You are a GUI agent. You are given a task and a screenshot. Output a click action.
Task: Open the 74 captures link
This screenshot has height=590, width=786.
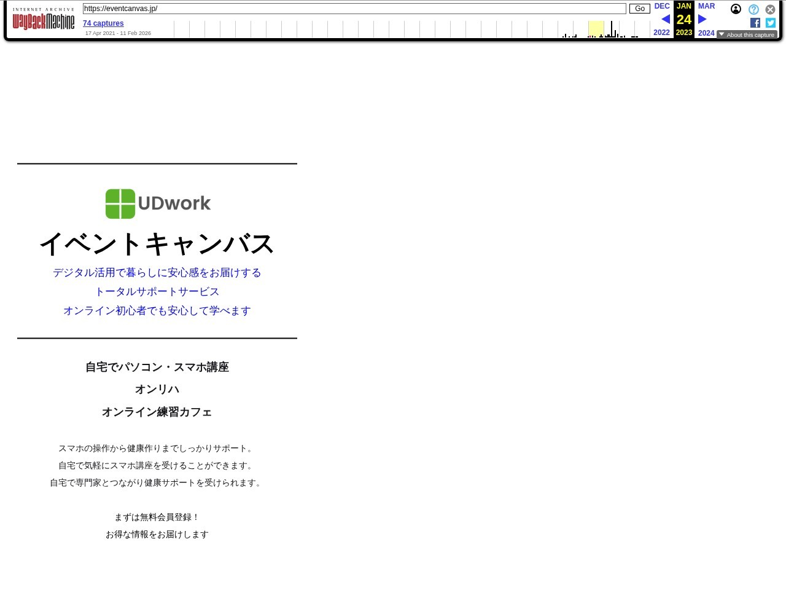point(103,23)
